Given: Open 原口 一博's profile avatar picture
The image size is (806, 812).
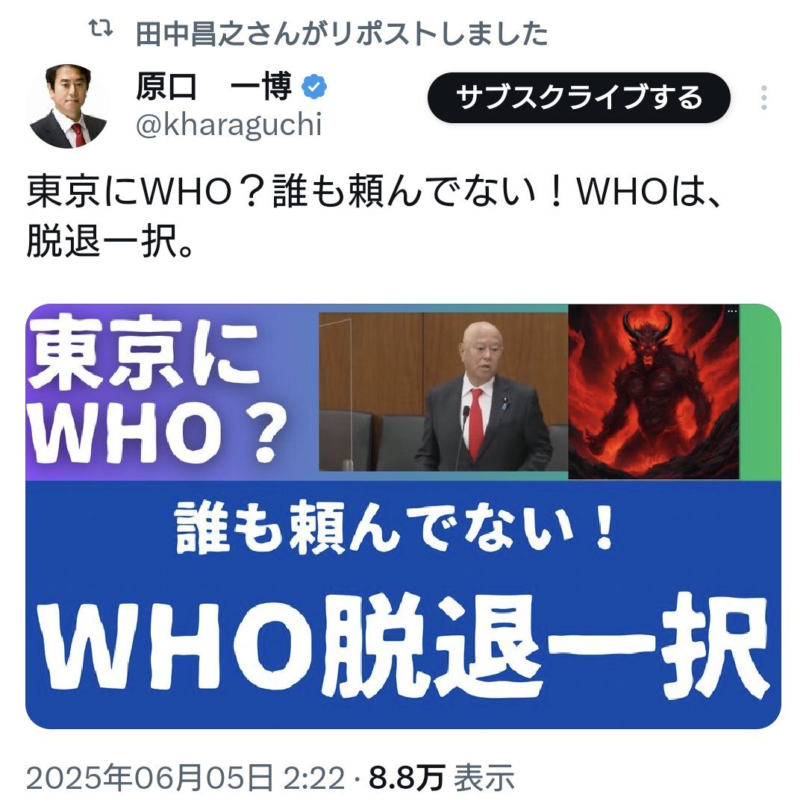Looking at the screenshot, I should pos(69,106).
